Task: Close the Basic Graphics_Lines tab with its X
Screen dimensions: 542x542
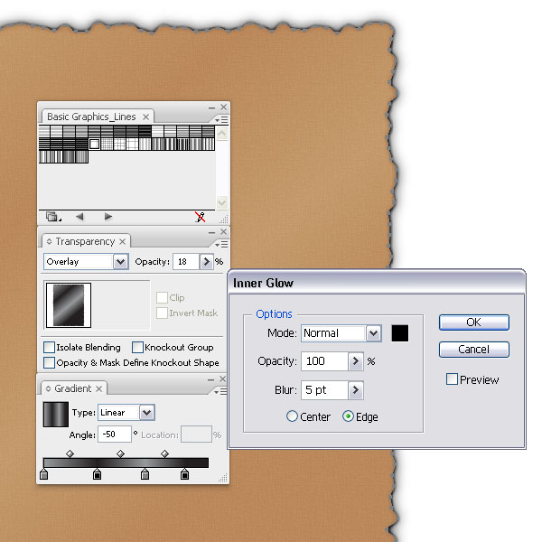Action: (146, 117)
